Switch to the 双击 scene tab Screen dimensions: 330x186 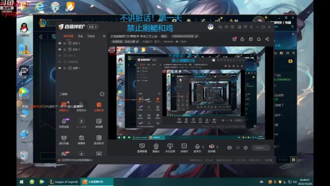point(80,36)
